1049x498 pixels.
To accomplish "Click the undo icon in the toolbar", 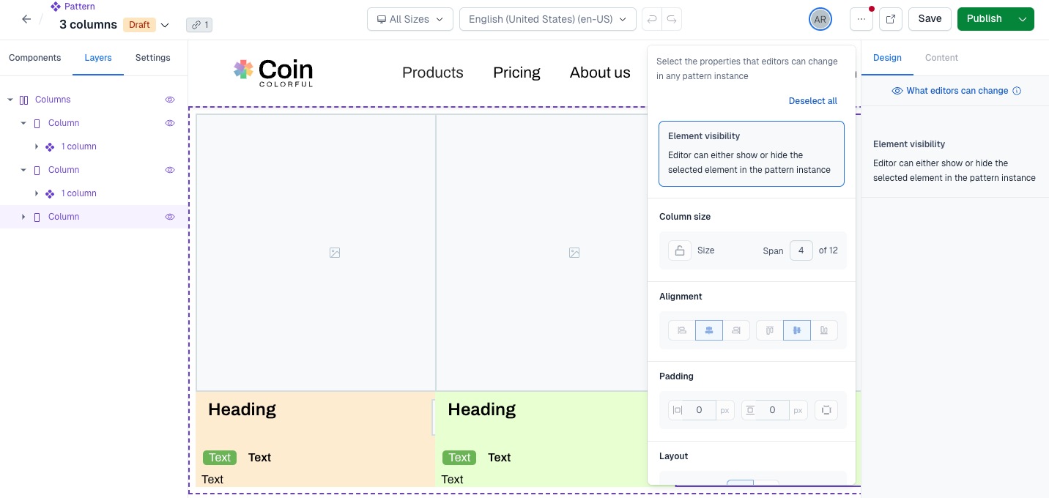I will (x=651, y=19).
